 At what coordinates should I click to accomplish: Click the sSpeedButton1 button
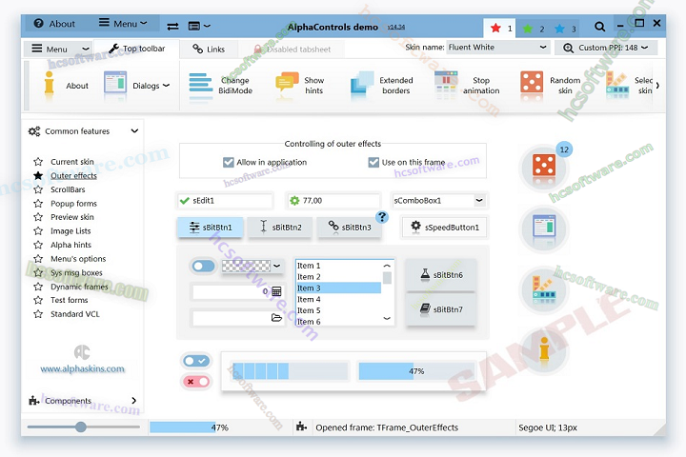pos(445,228)
